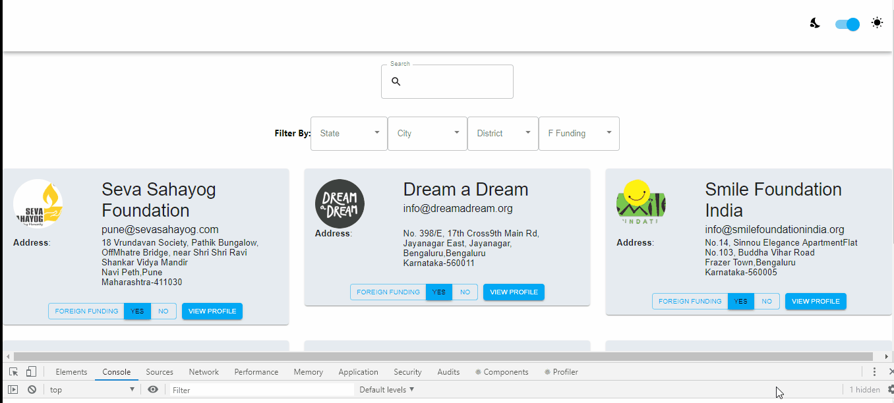Click the Smile Foundation India title
Viewport: 894px width, 403px height.
tap(773, 200)
